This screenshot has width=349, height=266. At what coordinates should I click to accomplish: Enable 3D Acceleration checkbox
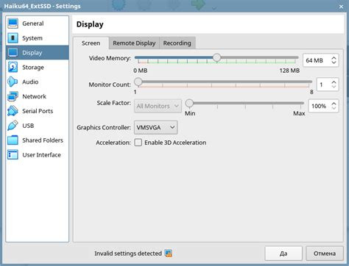(x=138, y=143)
